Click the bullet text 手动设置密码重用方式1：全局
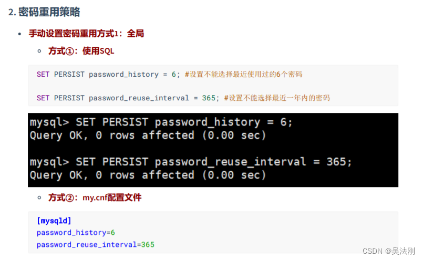423x260 pixels. tap(86, 34)
